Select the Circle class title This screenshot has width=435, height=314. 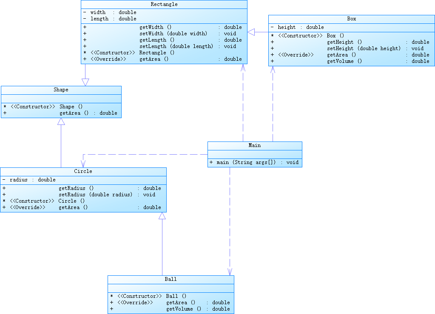[83, 171]
